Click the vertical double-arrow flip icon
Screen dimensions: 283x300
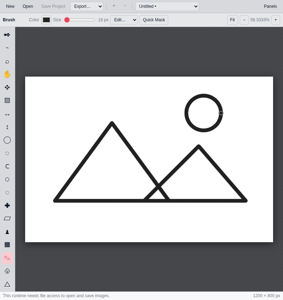pos(7,127)
